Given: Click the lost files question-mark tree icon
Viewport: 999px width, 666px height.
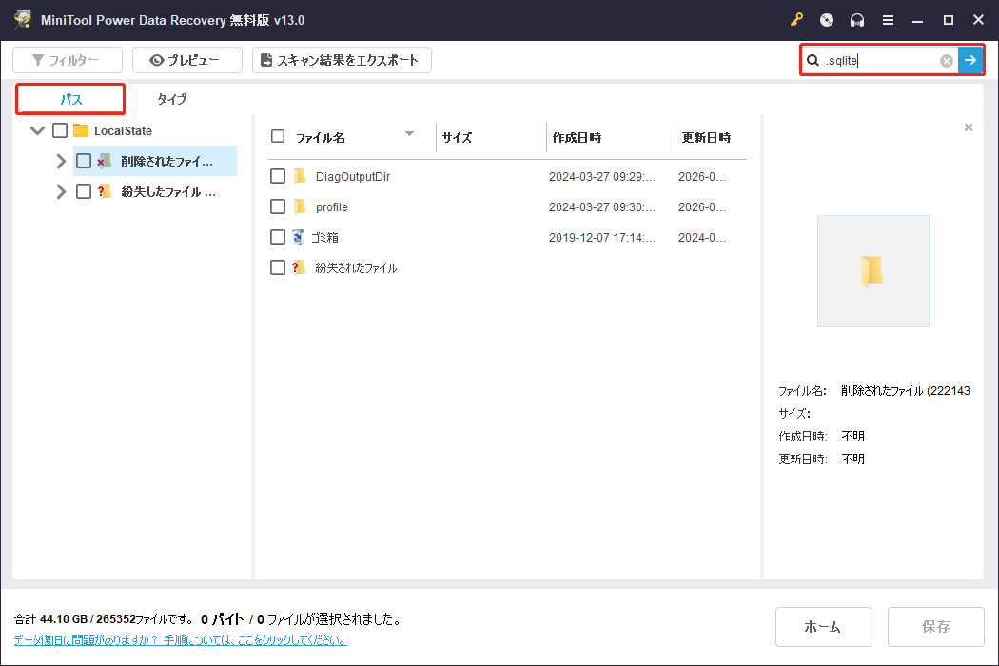Looking at the screenshot, I should (104, 191).
